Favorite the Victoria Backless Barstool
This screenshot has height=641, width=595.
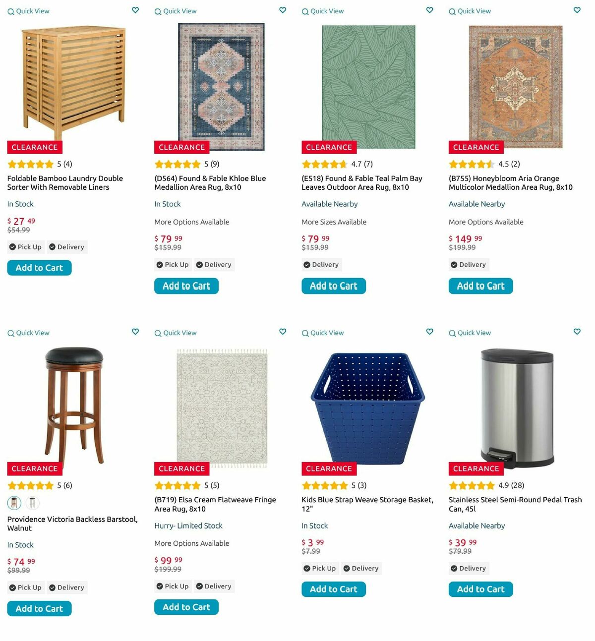[135, 332]
